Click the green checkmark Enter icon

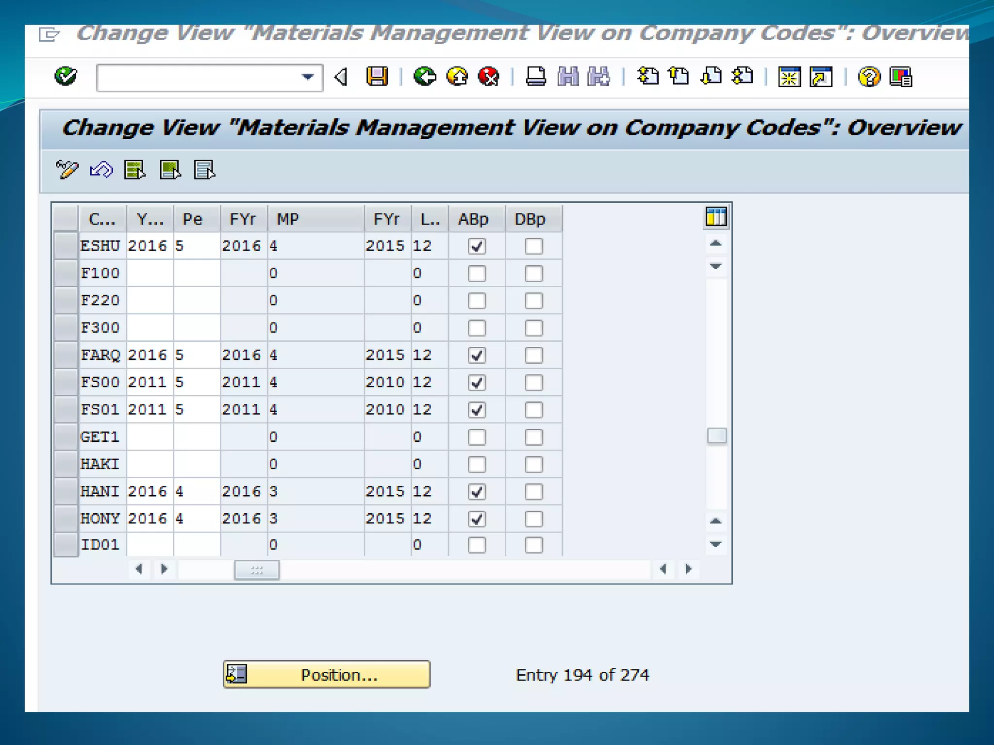[x=66, y=76]
